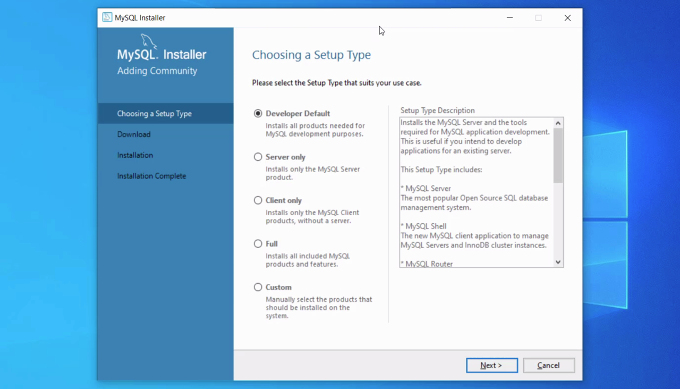Choose the Server only setup type
Viewport: 680px width, 389px height.
[258, 157]
